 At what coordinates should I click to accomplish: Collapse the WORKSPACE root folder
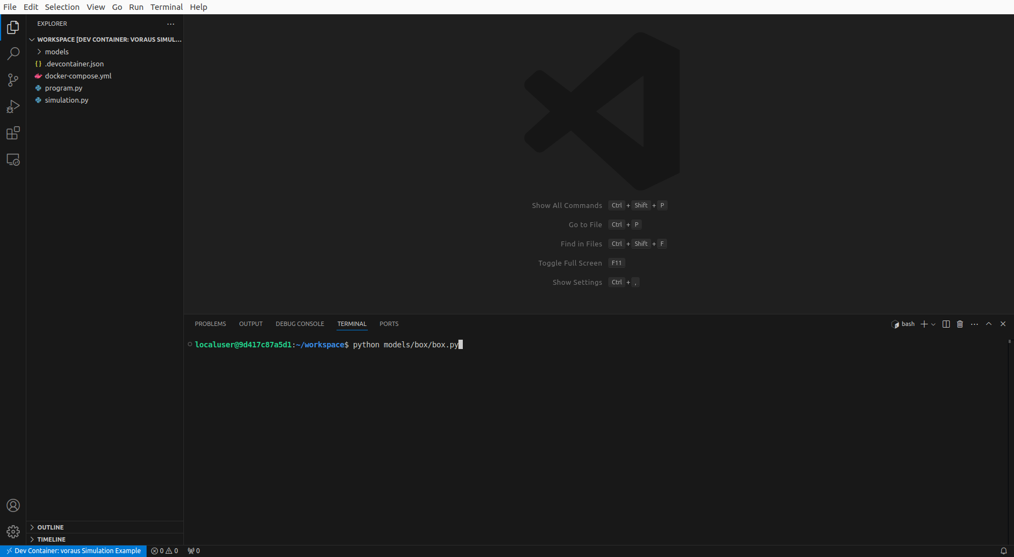coord(104,40)
